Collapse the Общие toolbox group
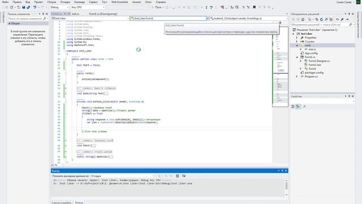 tap(10, 23)
